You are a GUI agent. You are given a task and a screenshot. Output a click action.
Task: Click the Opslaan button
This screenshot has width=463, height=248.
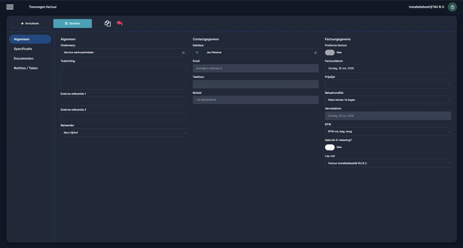73,23
